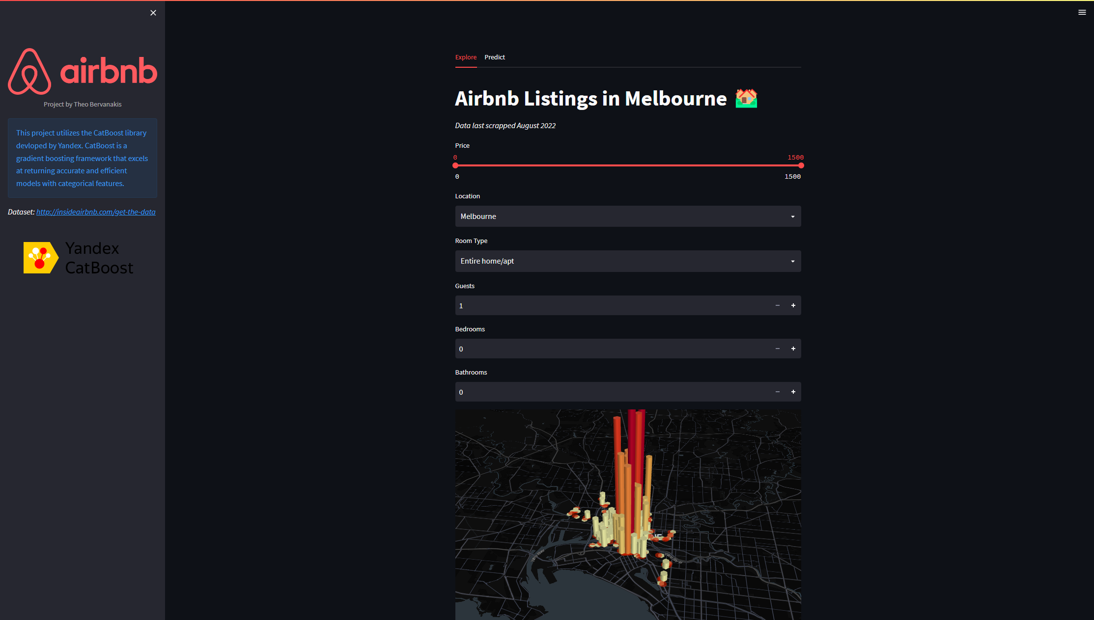The width and height of the screenshot is (1094, 620).
Task: Open the insideairbnb.com dataset link
Action: [x=96, y=212]
